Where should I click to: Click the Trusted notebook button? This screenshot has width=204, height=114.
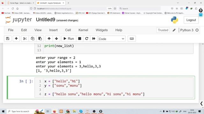163,30
